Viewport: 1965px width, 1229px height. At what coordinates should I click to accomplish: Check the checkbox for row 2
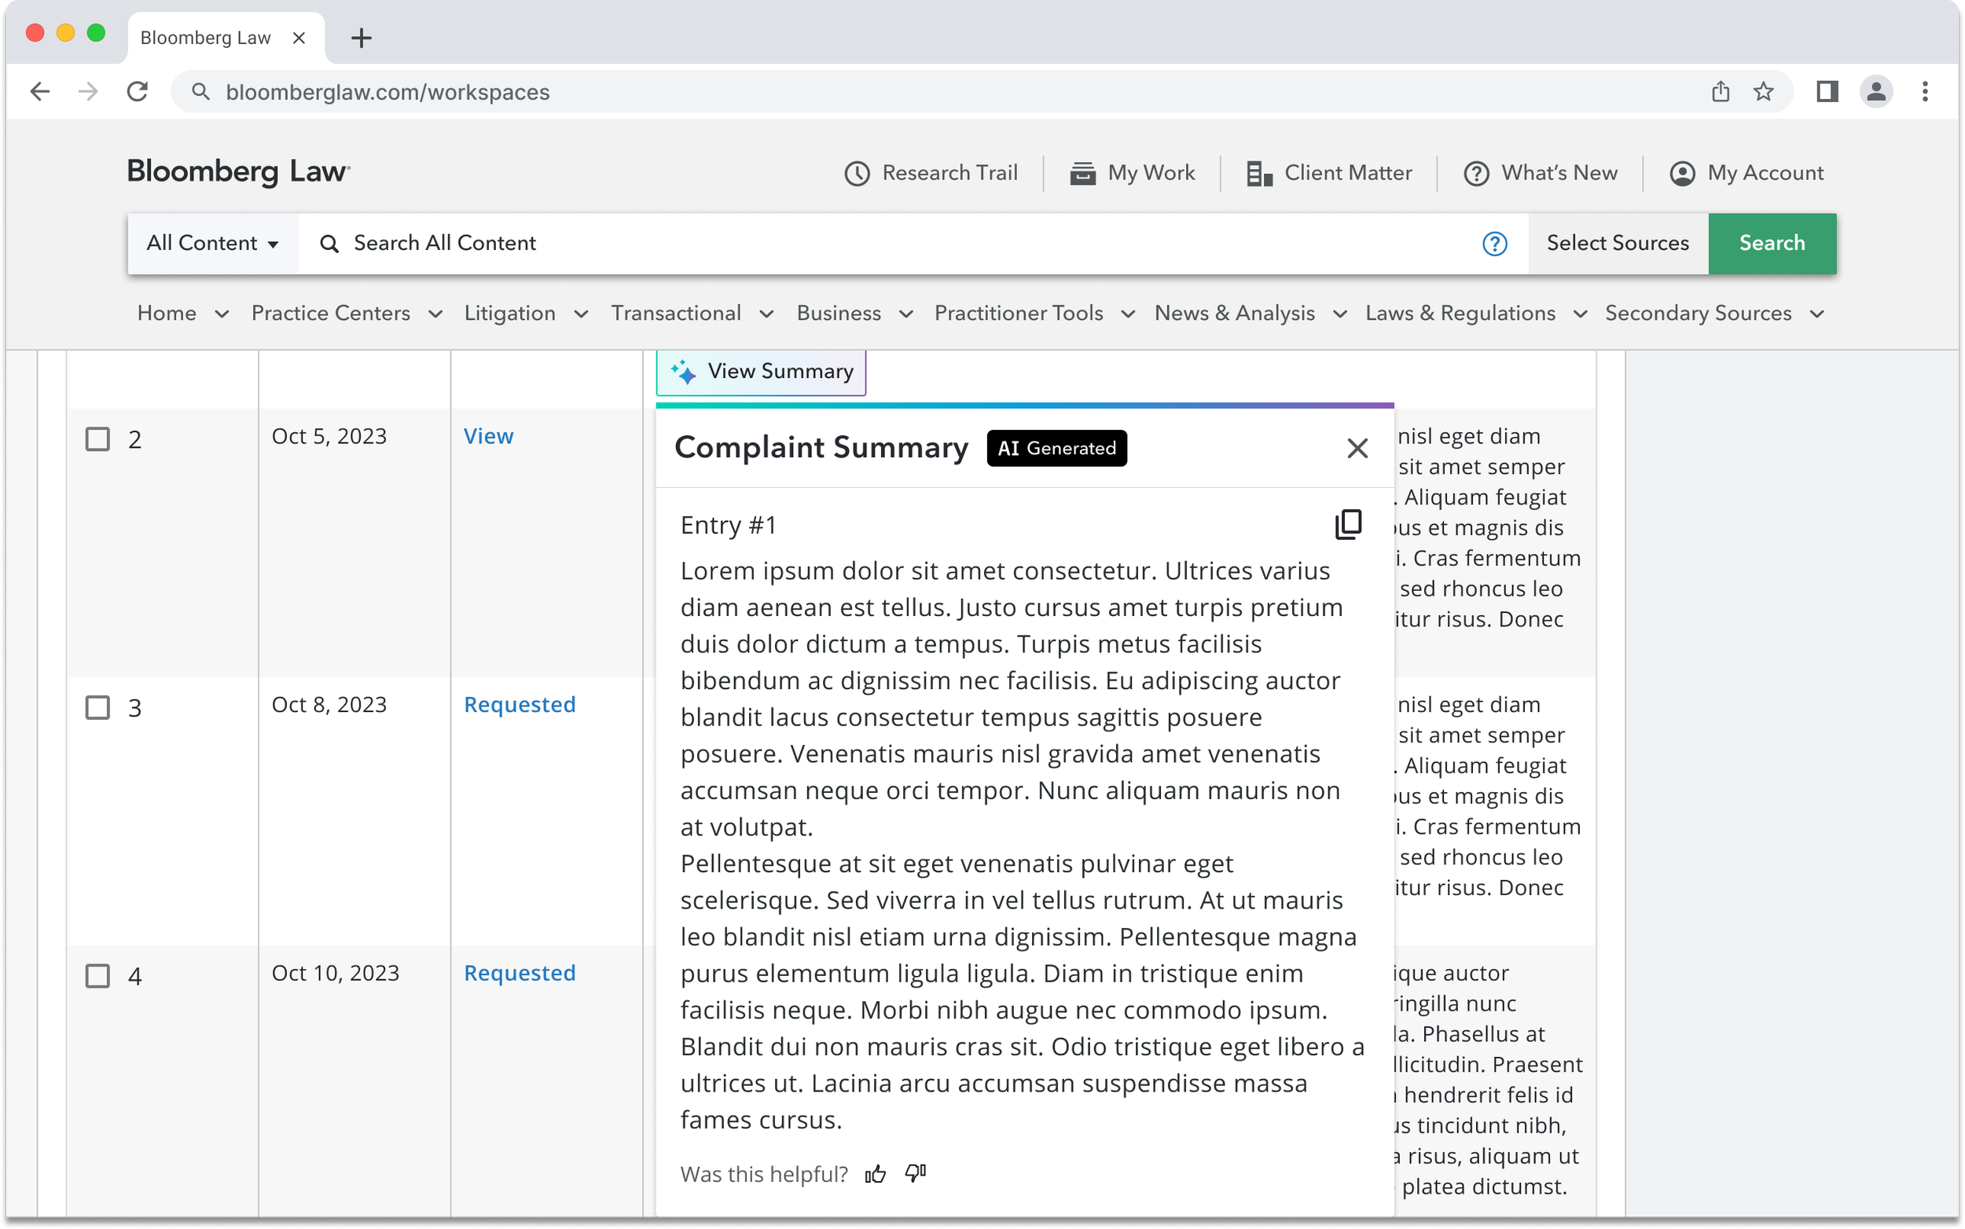97,439
